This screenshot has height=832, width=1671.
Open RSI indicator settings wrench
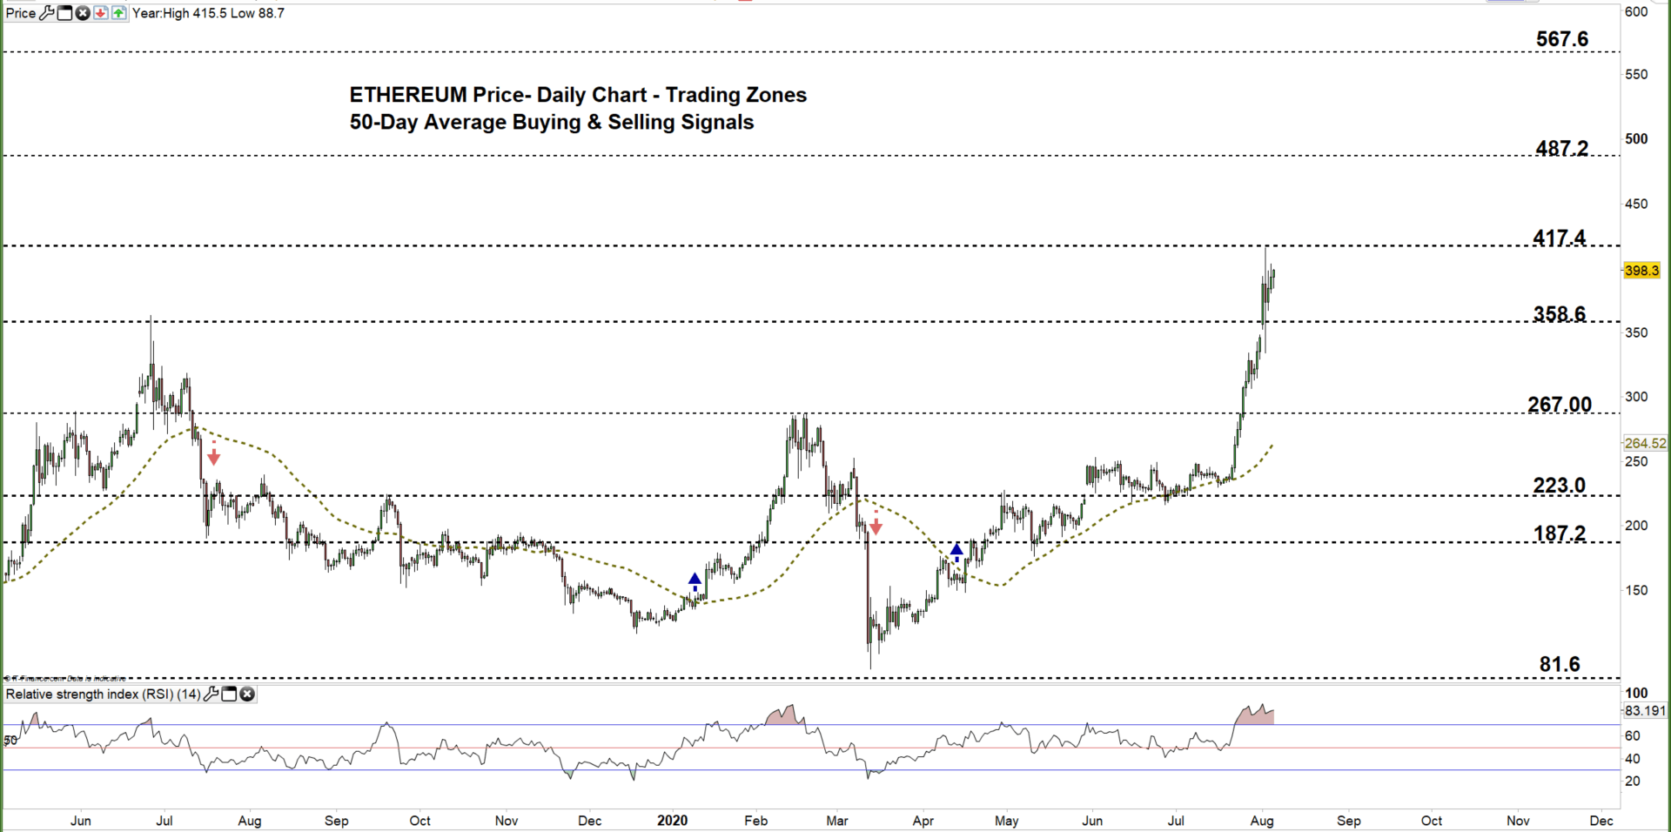211,694
